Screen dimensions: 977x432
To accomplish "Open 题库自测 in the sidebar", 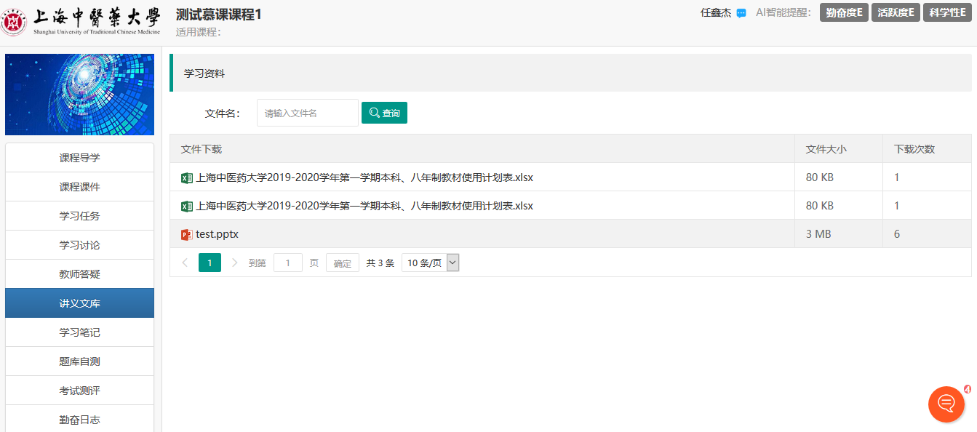I will point(79,361).
